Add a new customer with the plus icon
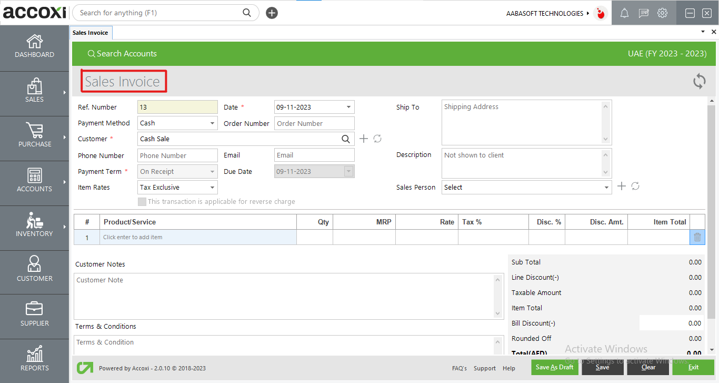Screen dimensions: 719x383 tap(364, 139)
